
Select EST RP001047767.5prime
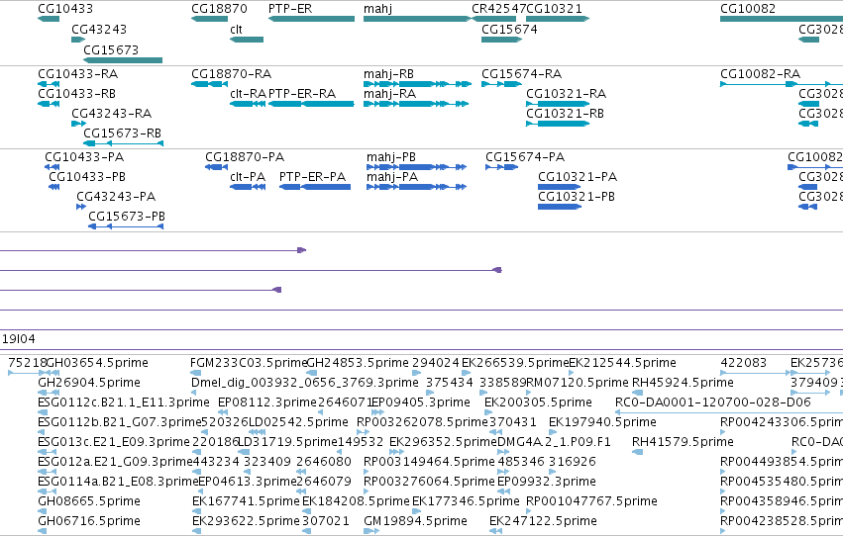[x=591, y=501]
